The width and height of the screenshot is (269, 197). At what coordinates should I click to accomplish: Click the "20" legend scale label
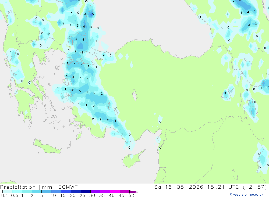coord(73,195)
